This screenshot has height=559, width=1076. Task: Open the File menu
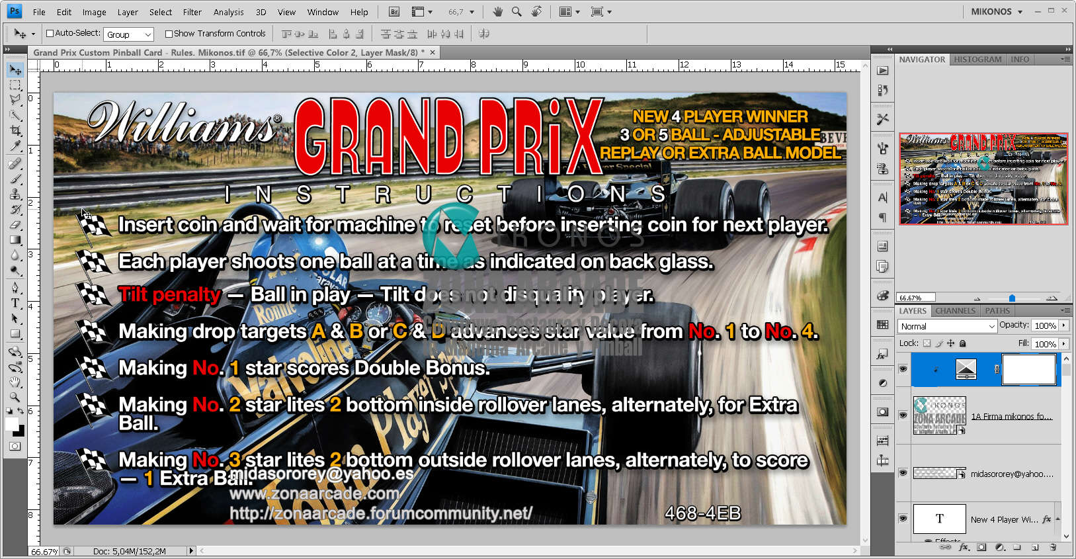click(x=39, y=12)
